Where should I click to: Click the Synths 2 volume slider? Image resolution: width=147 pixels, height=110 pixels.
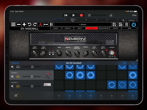click(32, 77)
